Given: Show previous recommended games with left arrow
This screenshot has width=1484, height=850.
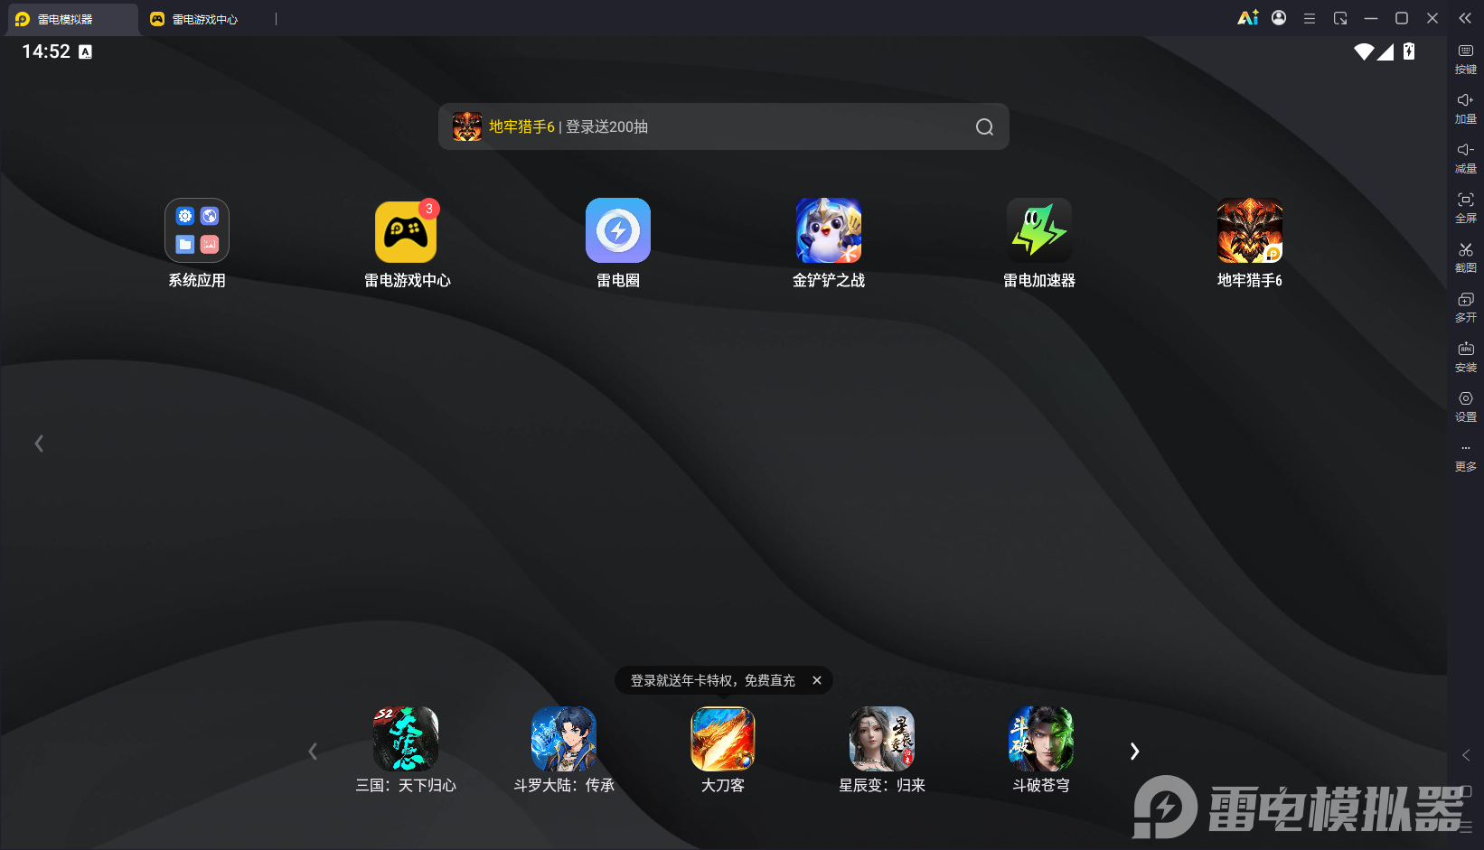Looking at the screenshot, I should click(313, 752).
